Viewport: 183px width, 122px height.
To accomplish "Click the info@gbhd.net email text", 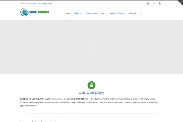I will click(x=47, y=3).
